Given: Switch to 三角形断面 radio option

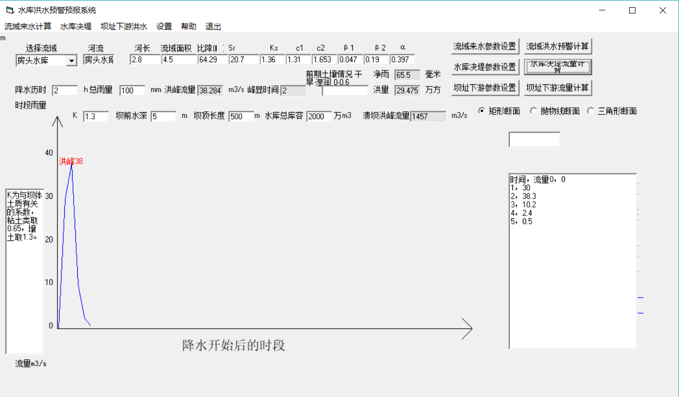Looking at the screenshot, I should click(590, 111).
